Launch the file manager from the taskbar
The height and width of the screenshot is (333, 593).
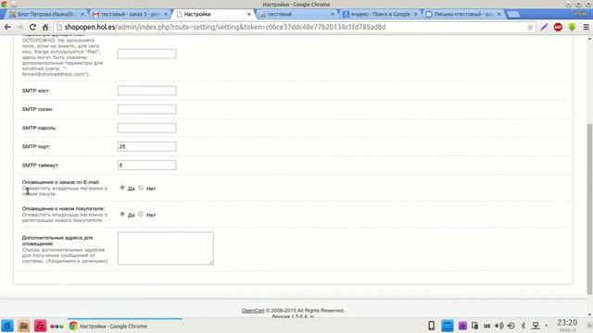(23, 326)
